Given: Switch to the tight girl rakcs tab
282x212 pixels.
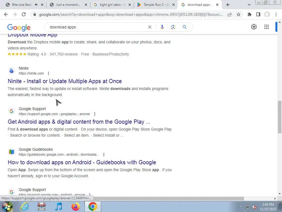Looking at the screenshot, I should coord(113,5).
